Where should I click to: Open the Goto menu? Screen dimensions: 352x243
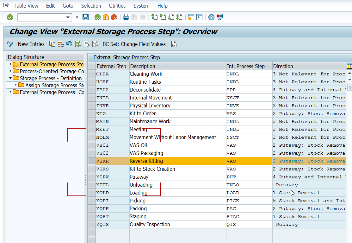[x=68, y=6]
